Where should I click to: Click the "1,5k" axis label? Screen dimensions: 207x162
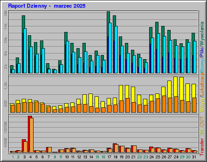(6, 86)
